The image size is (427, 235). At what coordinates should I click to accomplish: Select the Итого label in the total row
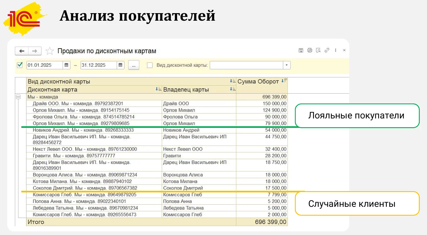36,222
